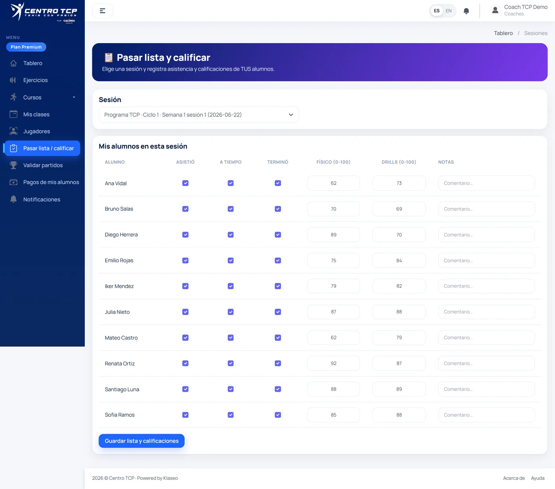Uncheck Terminó for Sofia Ramos
This screenshot has height=489, width=555.
coord(278,415)
